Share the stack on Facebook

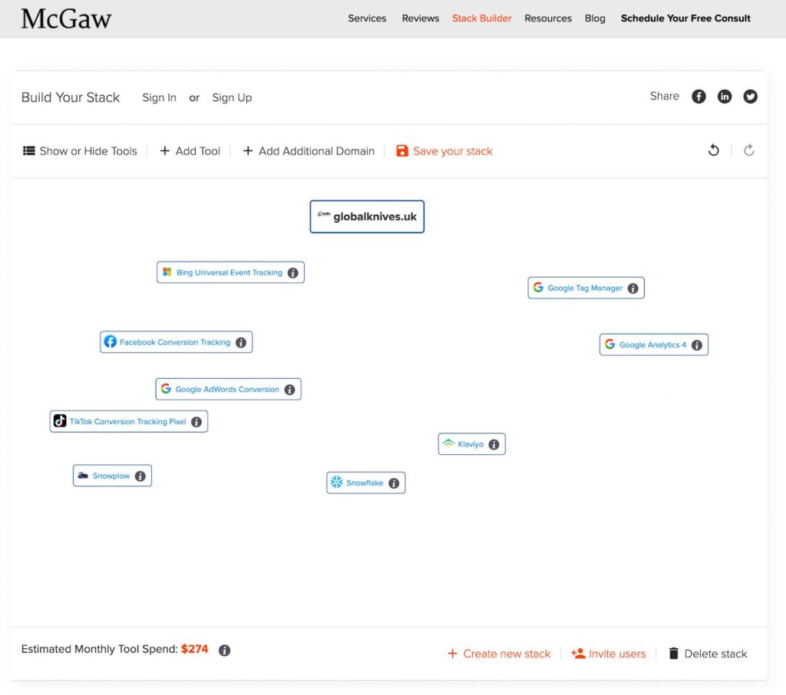pyautogui.click(x=698, y=97)
